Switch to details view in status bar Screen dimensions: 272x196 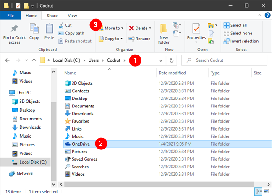click(258, 191)
